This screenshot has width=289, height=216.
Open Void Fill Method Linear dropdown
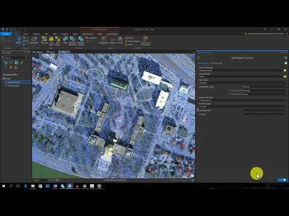pos(264,94)
